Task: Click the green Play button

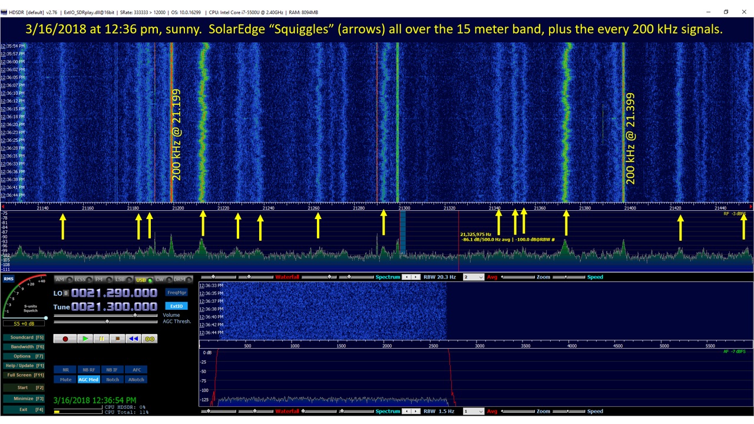Action: click(x=85, y=339)
